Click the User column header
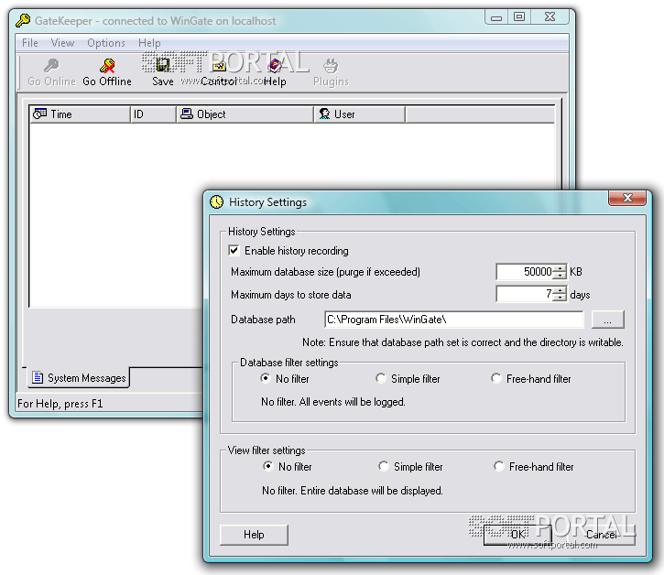The image size is (664, 575). tap(360, 114)
